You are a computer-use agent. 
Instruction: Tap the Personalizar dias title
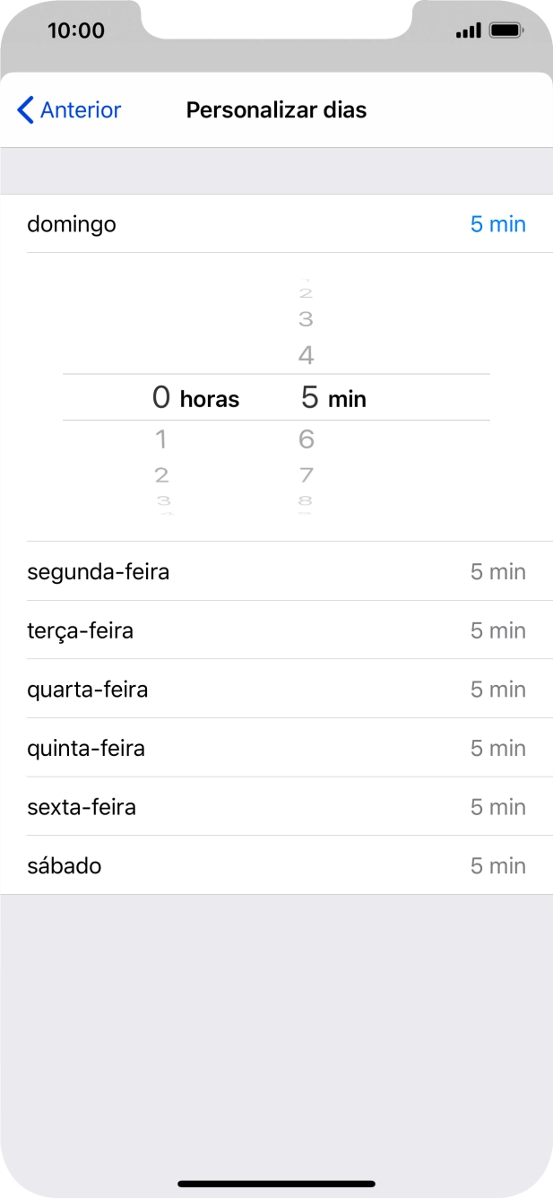[x=276, y=109]
